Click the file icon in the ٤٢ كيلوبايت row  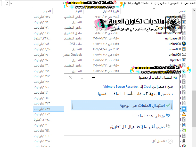(184, 92)
